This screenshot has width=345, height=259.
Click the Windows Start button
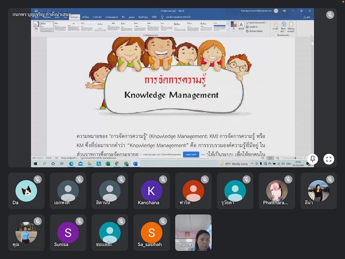(x=35, y=164)
